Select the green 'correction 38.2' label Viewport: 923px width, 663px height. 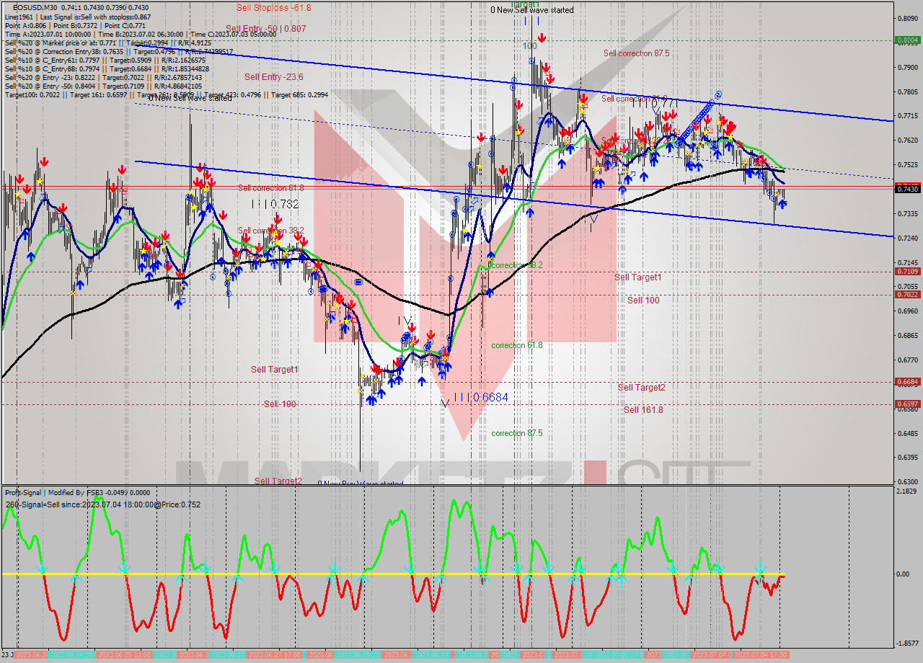click(517, 265)
